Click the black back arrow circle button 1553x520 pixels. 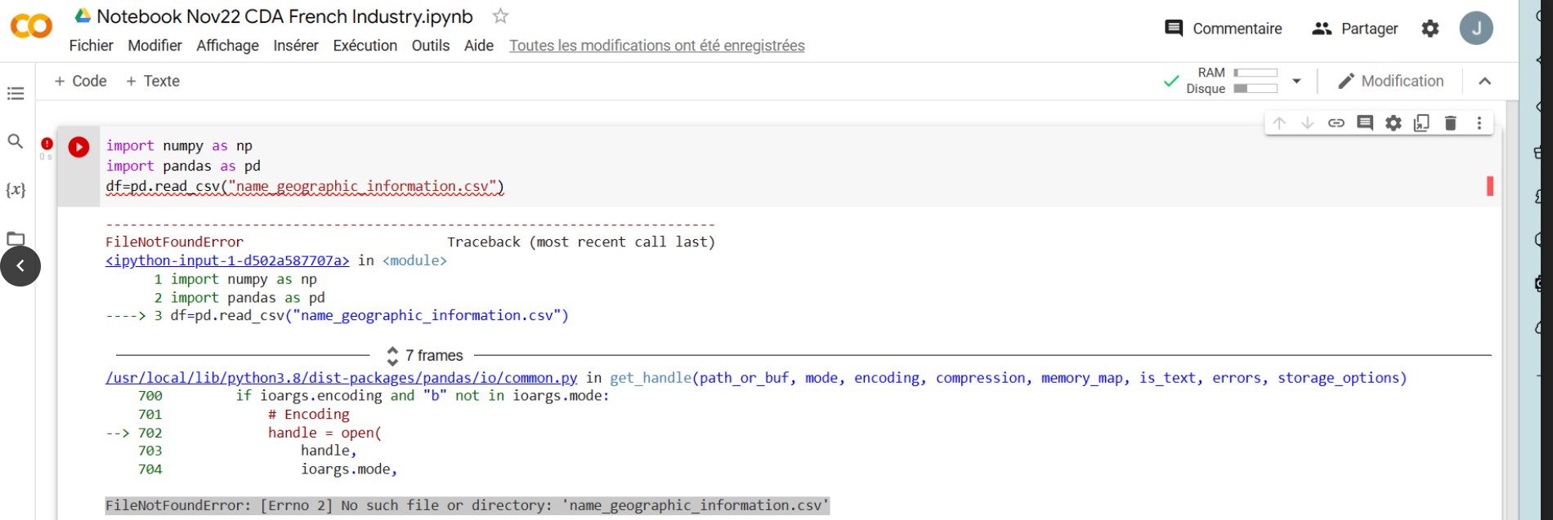(20, 266)
